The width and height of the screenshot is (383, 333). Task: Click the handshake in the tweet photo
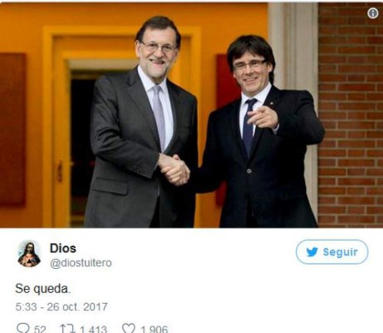tap(174, 169)
